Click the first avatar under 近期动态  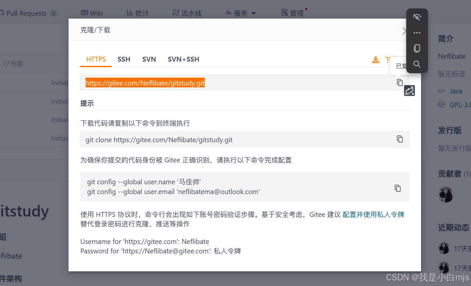[x=444, y=248]
